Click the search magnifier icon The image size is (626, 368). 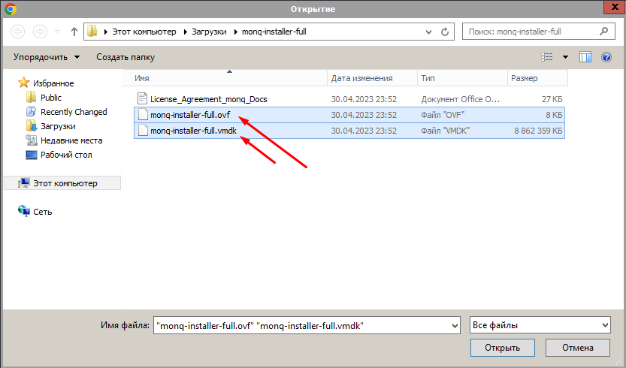point(603,32)
